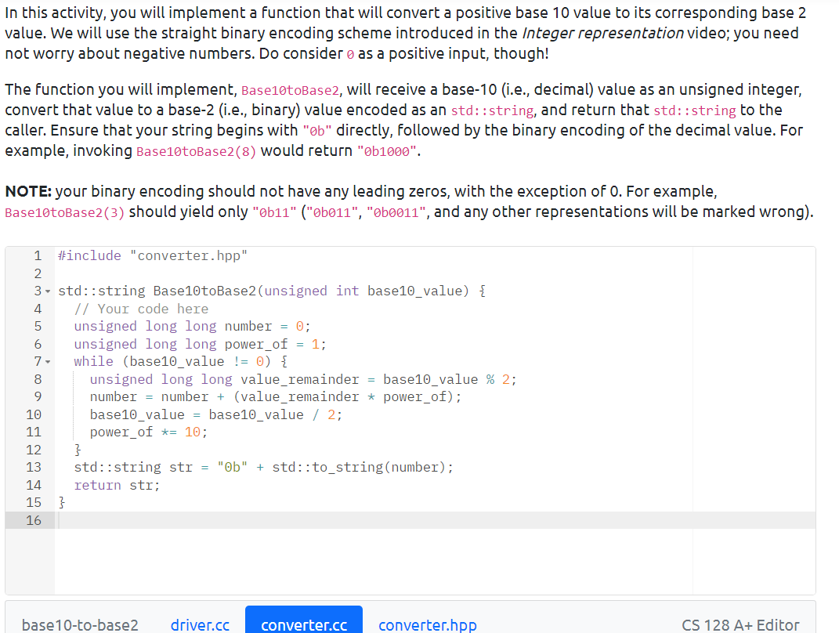Click the Base10toBase2(8) code reference in instructions
Screen dimensions: 839x633
(196, 150)
